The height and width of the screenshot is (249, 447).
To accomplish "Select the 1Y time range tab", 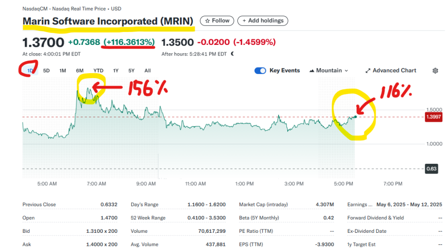I will tap(116, 70).
